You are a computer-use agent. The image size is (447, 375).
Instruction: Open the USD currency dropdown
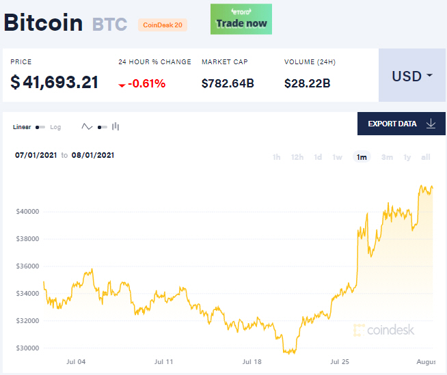point(412,76)
